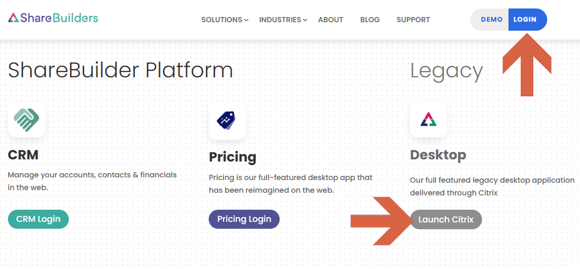
Task: Click the green CRM Login button
Action: [38, 219]
